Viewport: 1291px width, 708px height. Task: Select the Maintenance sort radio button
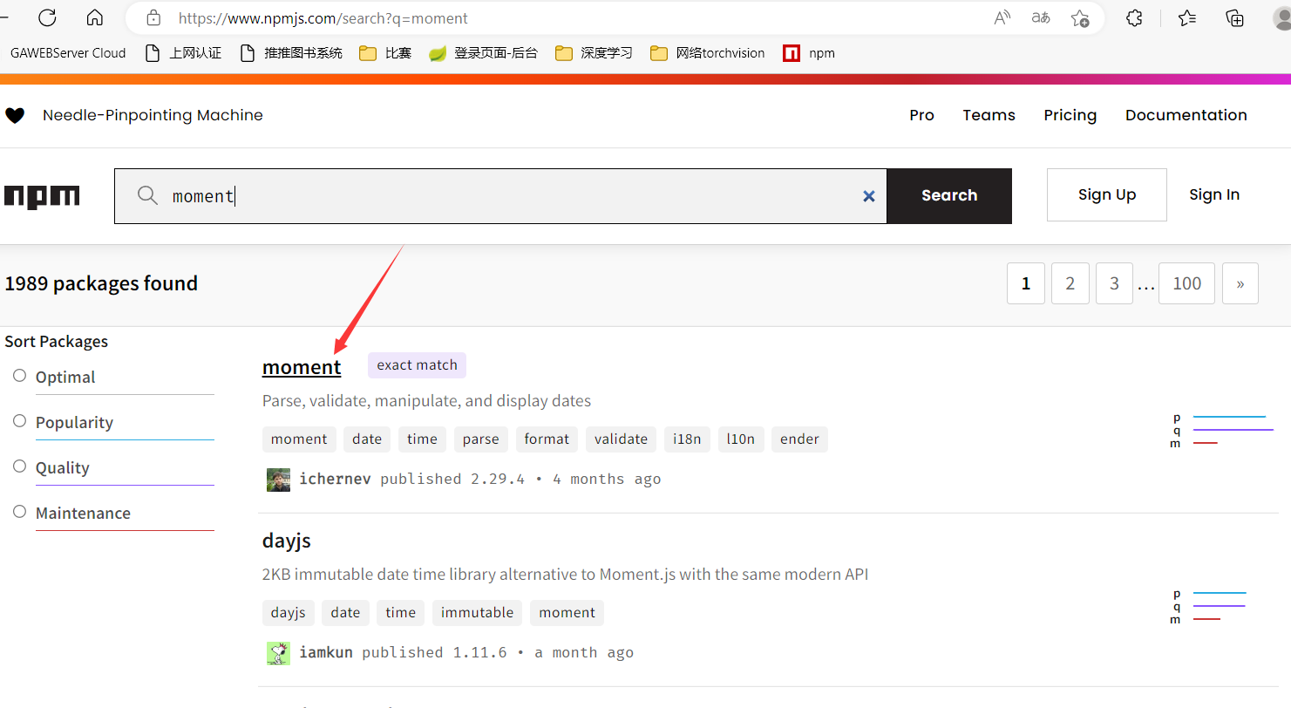click(20, 512)
